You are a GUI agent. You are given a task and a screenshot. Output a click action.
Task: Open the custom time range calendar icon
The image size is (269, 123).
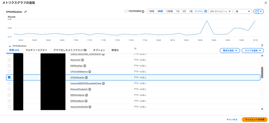(205, 12)
